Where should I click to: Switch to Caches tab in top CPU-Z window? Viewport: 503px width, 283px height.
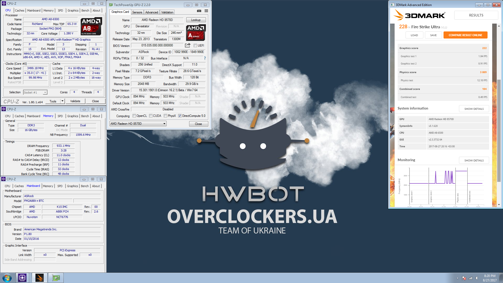pyautogui.click(x=20, y=10)
